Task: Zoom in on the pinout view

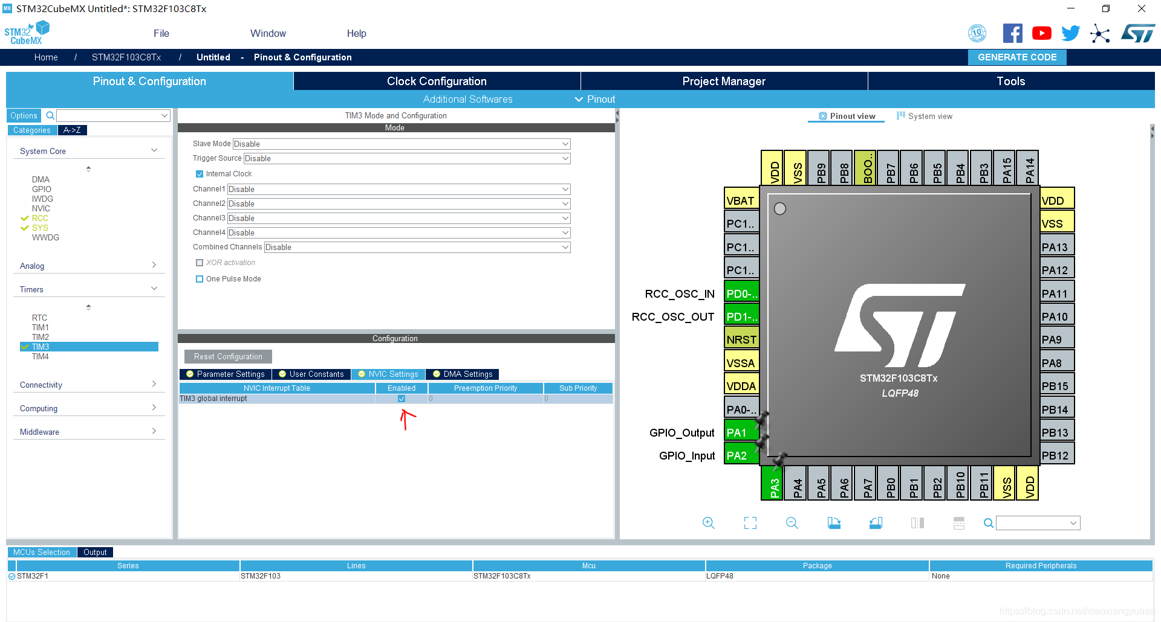Action: (709, 523)
